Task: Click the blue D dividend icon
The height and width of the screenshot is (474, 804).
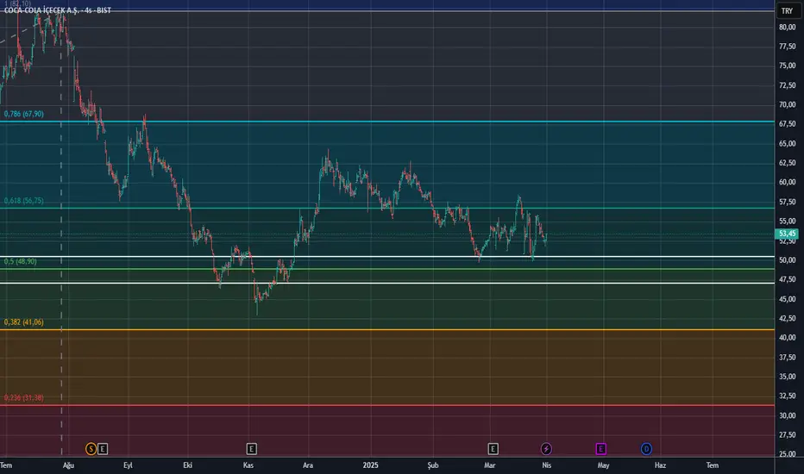Action: 646,448
